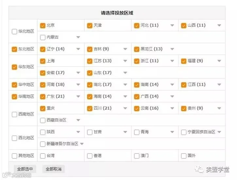The width and height of the screenshot is (237, 180).
Task: Enable the 内蒙古 checkbox
Action: click(42, 37)
